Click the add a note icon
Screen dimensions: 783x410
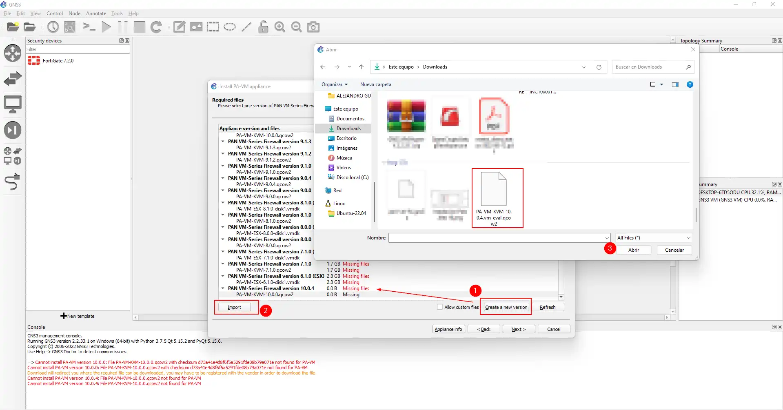click(x=179, y=27)
